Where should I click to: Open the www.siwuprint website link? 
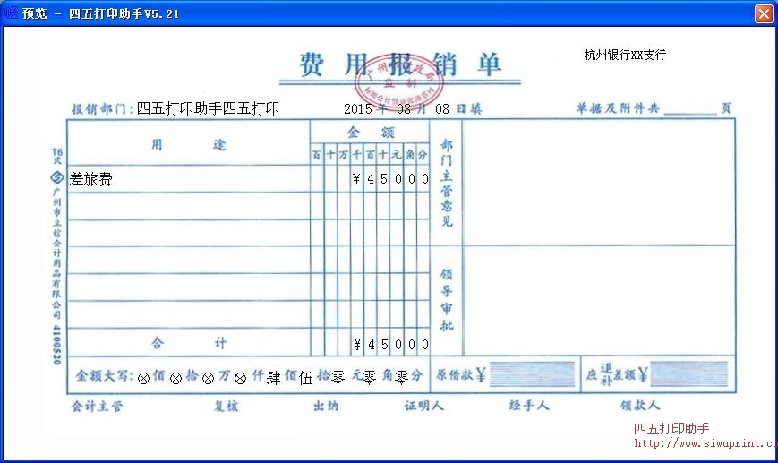[705, 443]
